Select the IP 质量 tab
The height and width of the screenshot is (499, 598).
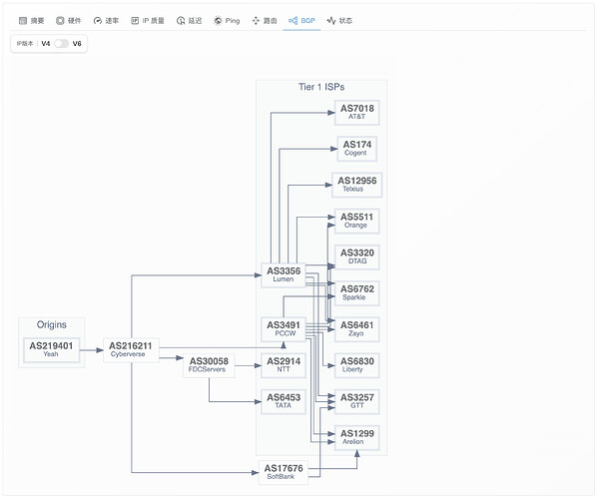(148, 21)
